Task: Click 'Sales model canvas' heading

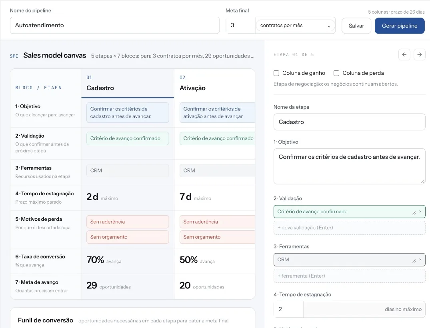Action: tap(54, 55)
